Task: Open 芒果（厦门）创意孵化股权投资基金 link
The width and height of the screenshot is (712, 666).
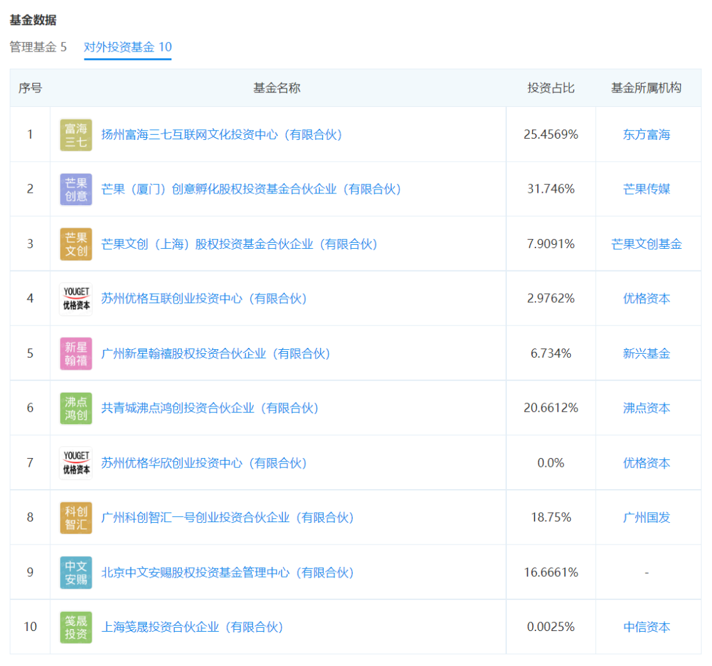Action: [x=251, y=189]
